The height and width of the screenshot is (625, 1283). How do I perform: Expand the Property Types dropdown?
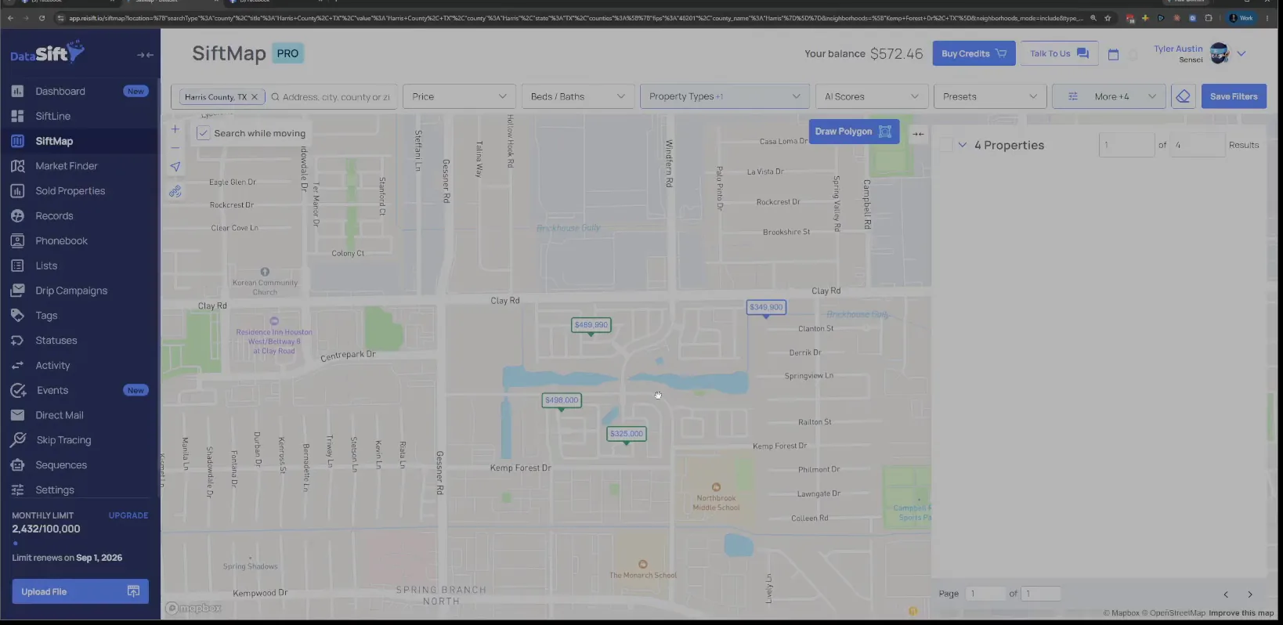725,96
